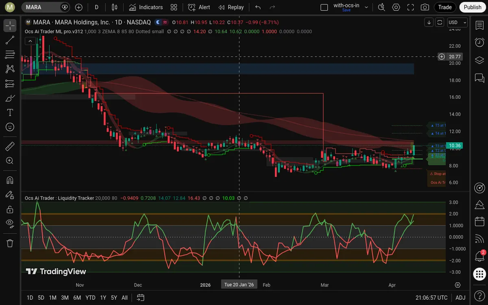
Task: Open the pattern drawing tools
Action: click(10, 69)
